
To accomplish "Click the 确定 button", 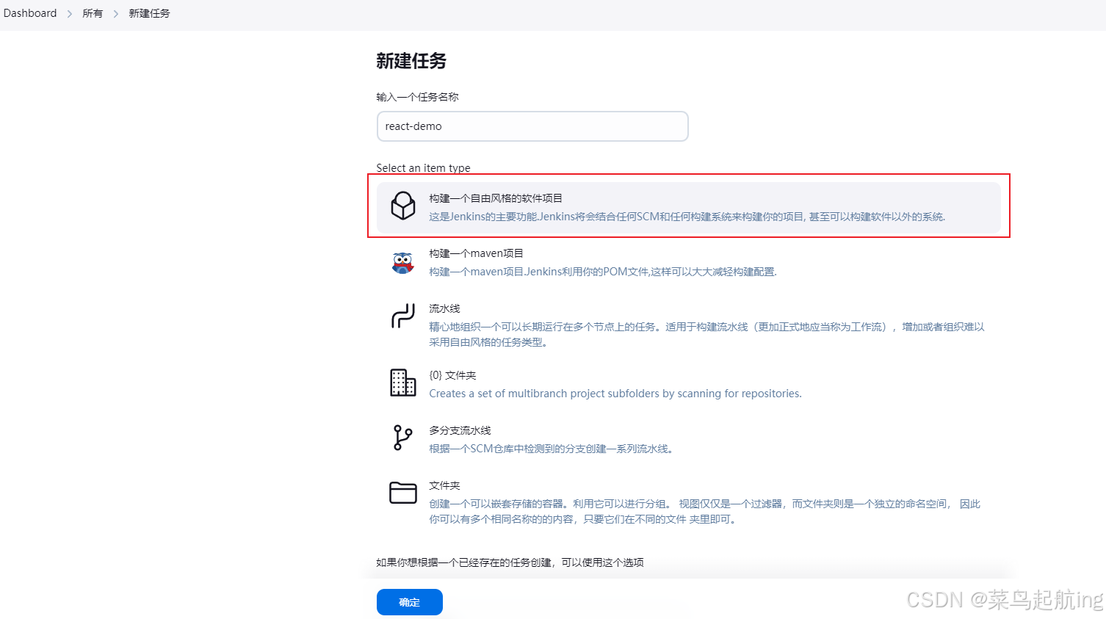I will point(409,602).
